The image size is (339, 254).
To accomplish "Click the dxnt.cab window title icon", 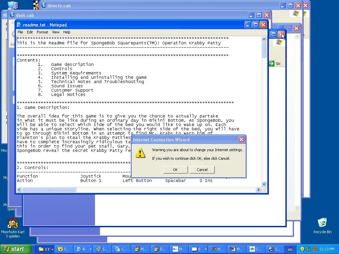I will 12,15.
